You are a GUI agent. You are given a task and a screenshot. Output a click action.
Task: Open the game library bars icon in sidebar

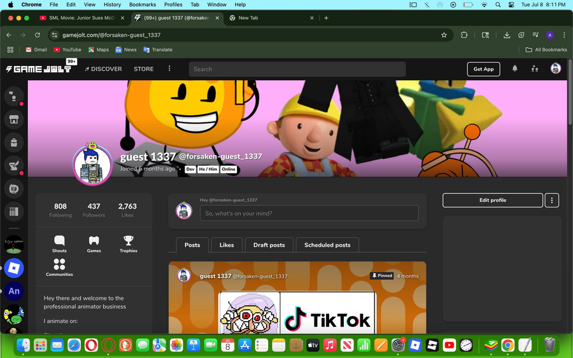click(x=14, y=212)
